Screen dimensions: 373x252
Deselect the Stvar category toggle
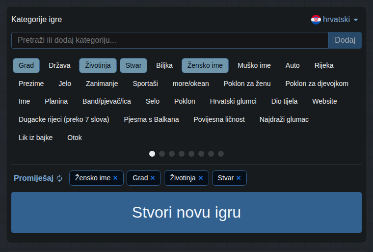pos(133,65)
